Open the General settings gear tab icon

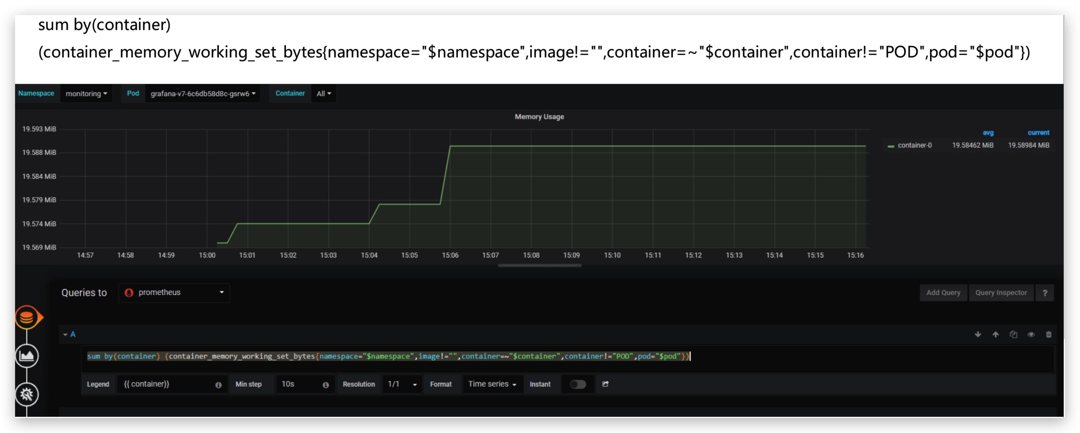pos(27,394)
